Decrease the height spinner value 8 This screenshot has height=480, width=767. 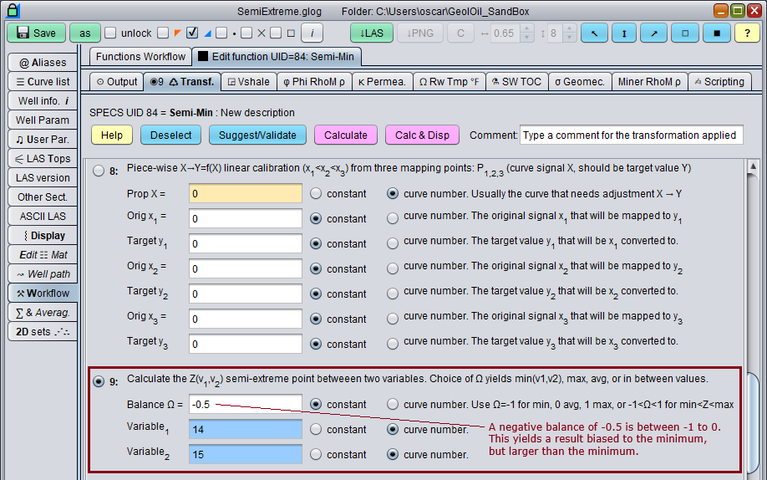point(569,38)
